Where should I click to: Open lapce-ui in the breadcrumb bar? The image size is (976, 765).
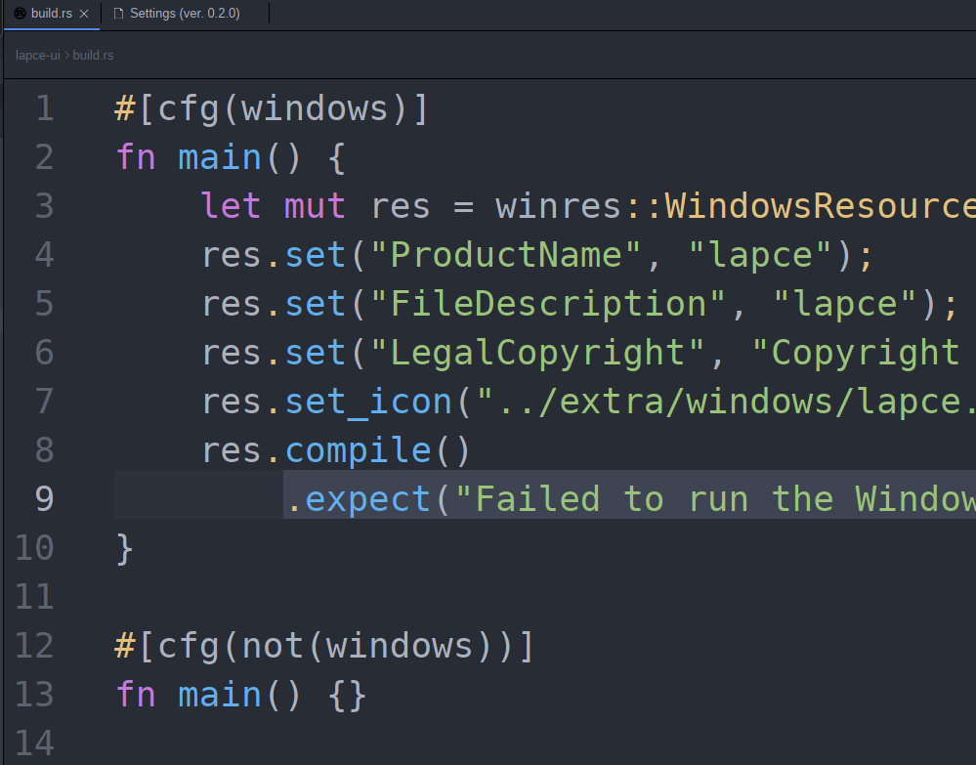click(x=37, y=55)
